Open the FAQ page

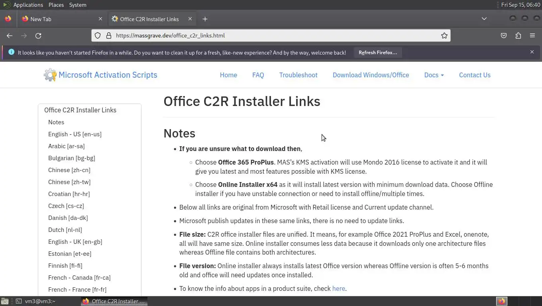point(258,75)
